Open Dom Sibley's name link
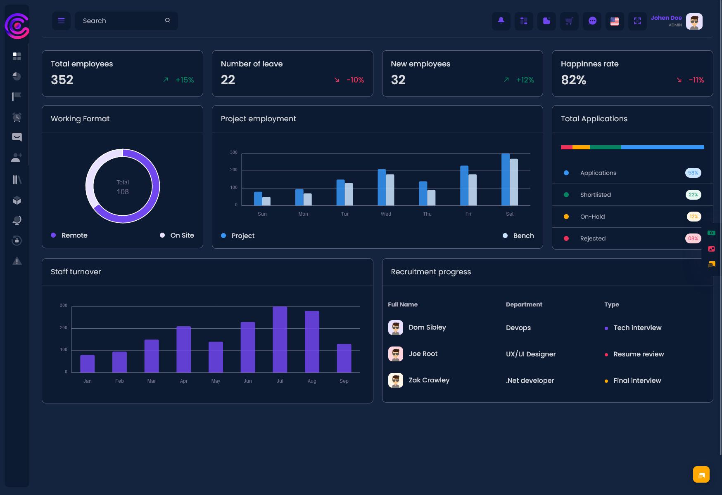722x495 pixels. coord(427,327)
